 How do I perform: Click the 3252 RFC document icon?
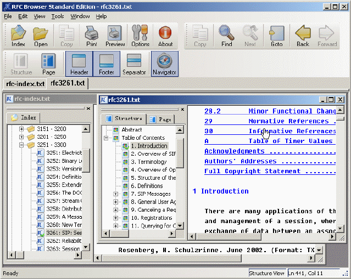(x=40, y=161)
